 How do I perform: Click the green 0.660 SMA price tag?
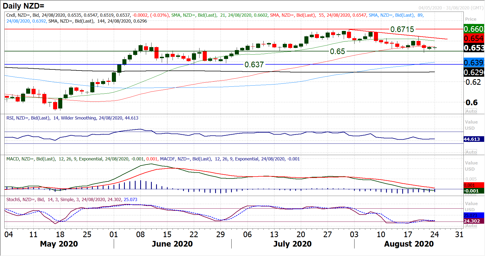(474, 29)
